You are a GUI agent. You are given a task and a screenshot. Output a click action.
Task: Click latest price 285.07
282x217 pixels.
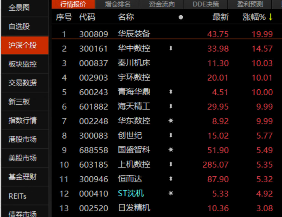point(215,165)
